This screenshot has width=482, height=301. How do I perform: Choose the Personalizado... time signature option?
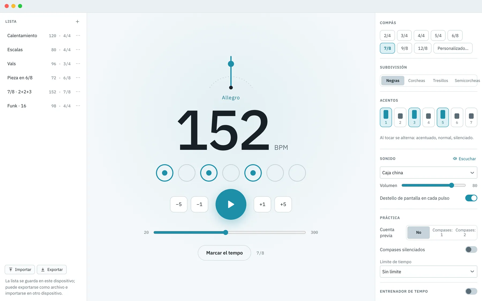tap(453, 48)
